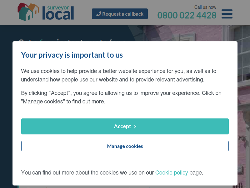This screenshot has height=188, width=250.
Task: Open the hamburger navigation menu
Action: point(227,14)
